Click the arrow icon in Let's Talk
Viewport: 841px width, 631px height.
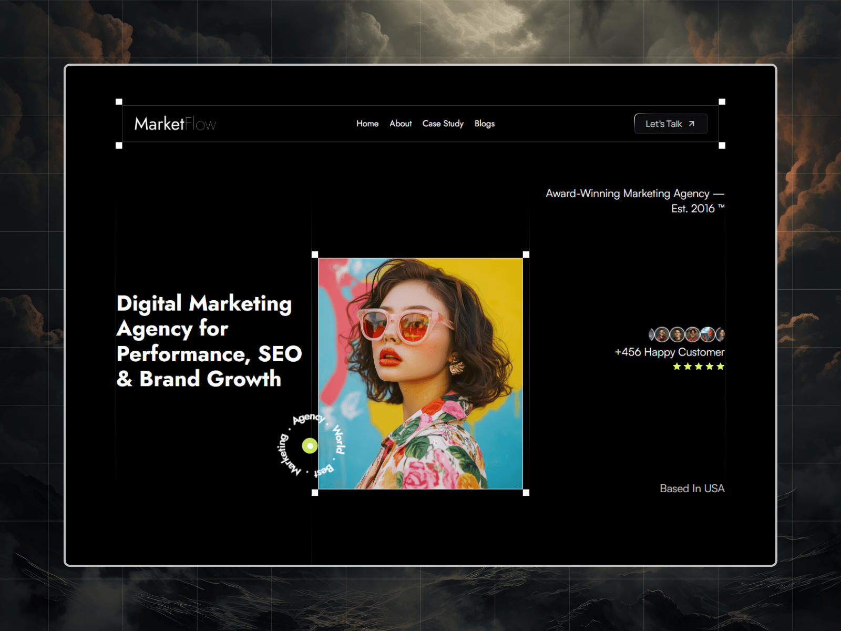(692, 124)
